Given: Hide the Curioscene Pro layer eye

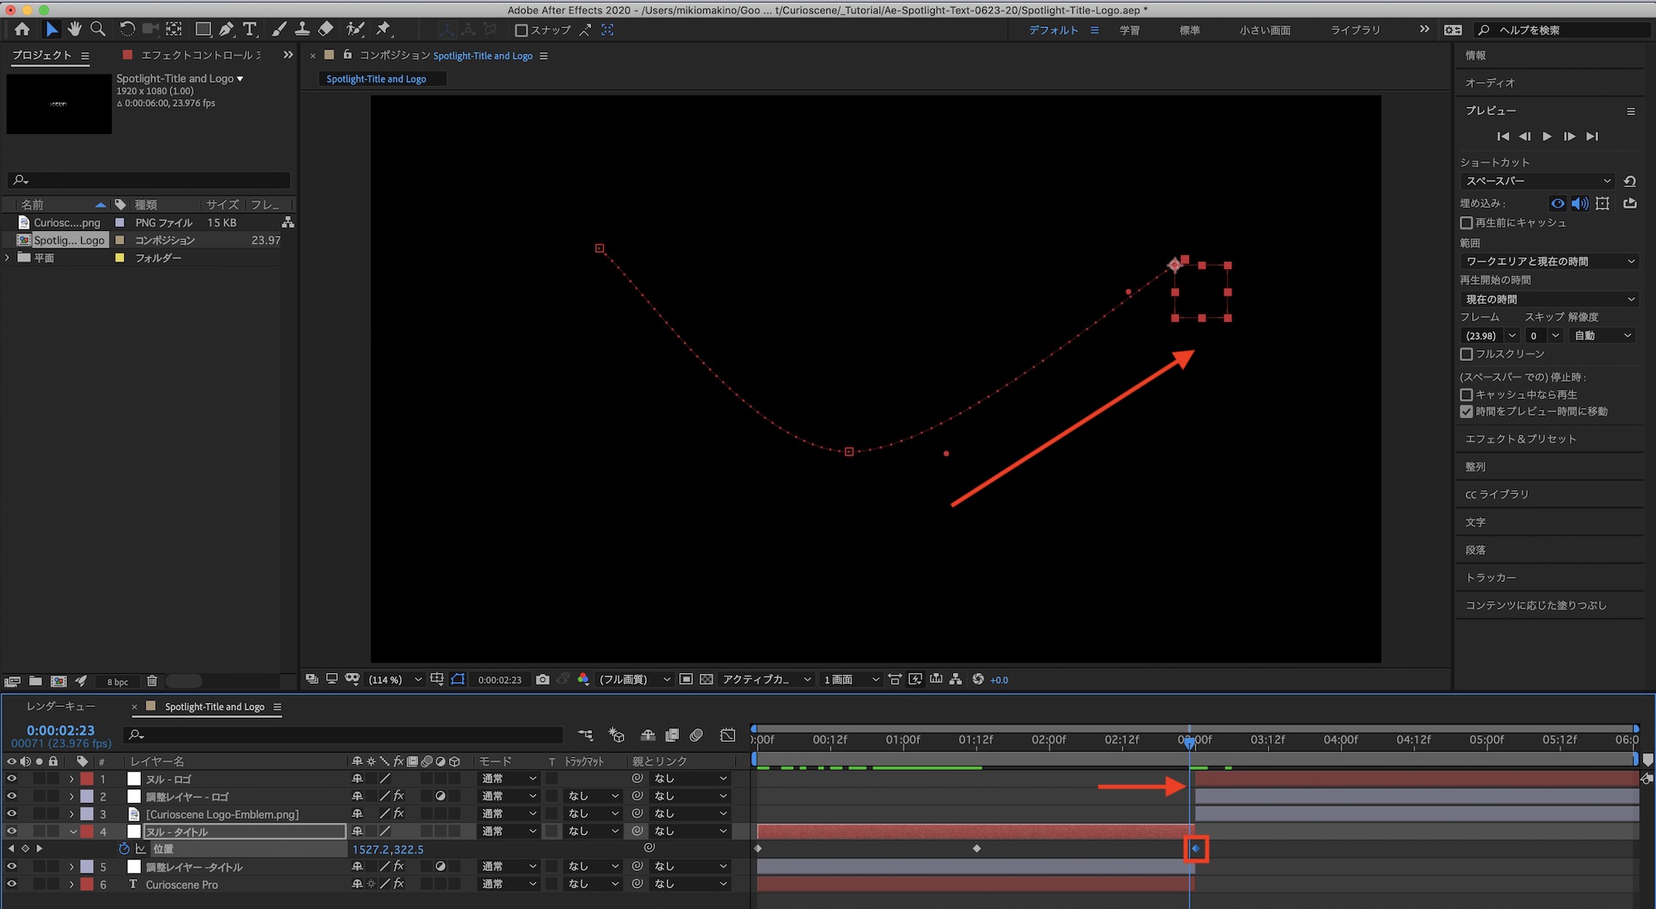Looking at the screenshot, I should click(x=12, y=884).
